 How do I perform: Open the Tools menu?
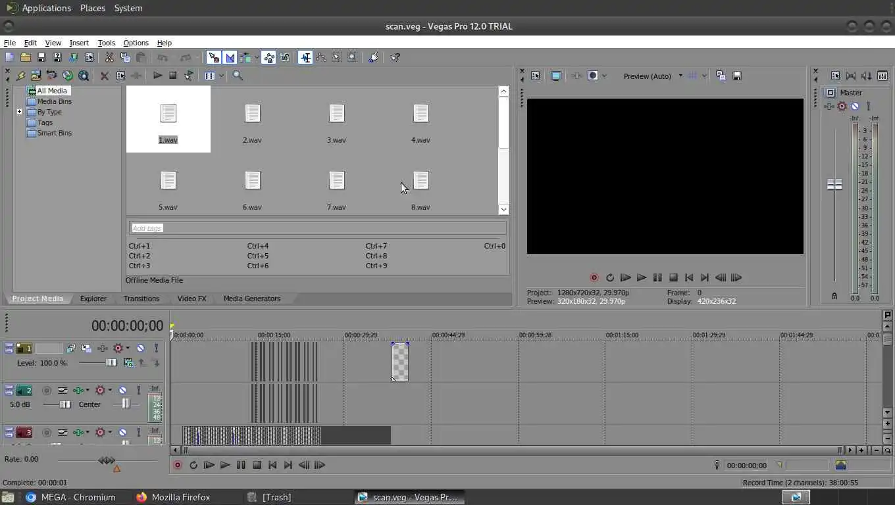107,43
